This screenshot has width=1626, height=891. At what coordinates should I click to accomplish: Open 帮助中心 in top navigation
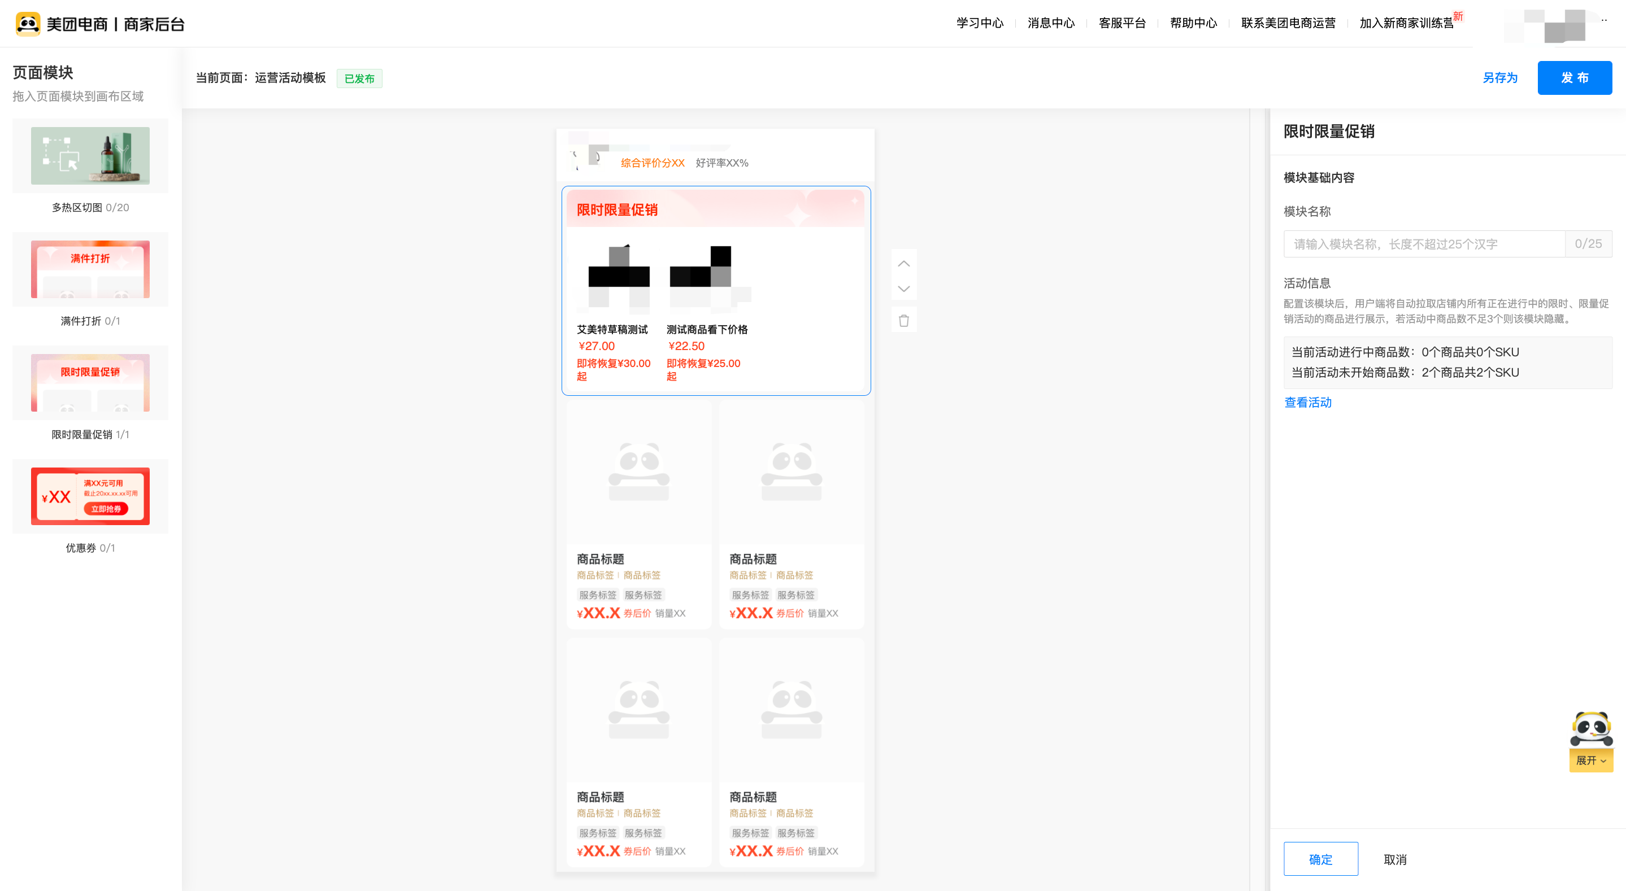[x=1193, y=23]
